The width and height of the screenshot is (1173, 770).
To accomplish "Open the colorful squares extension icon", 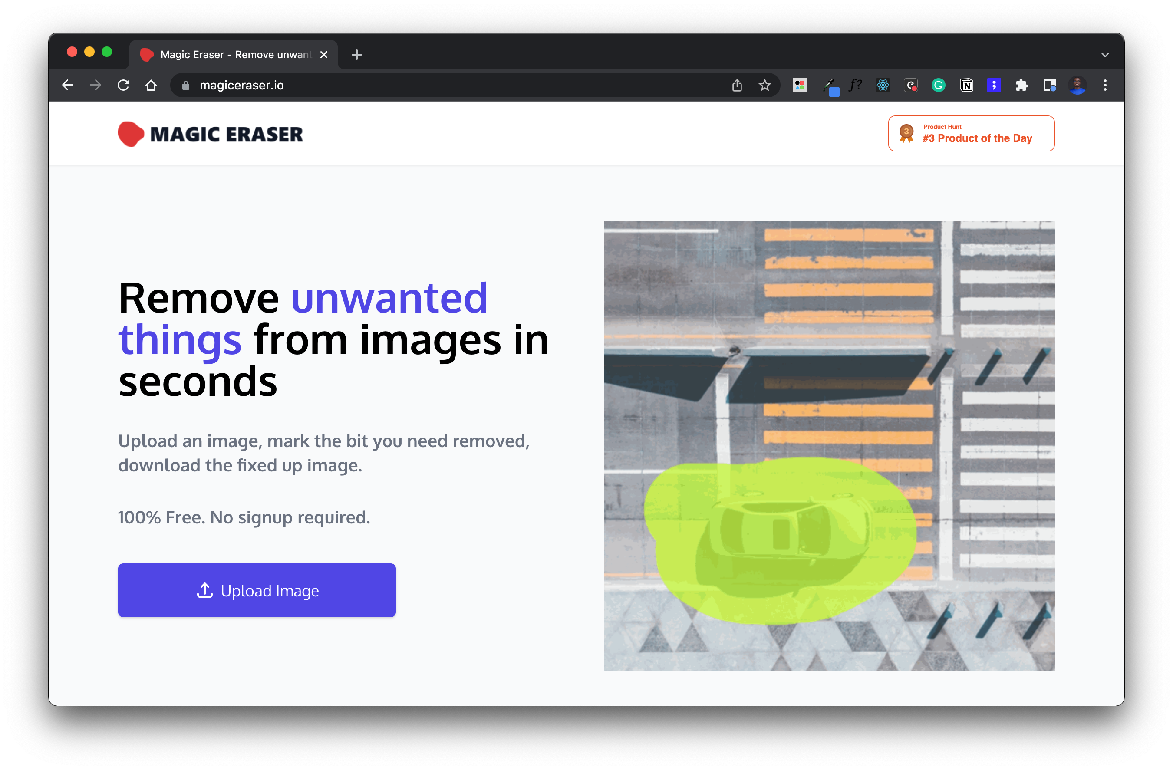I will click(799, 85).
